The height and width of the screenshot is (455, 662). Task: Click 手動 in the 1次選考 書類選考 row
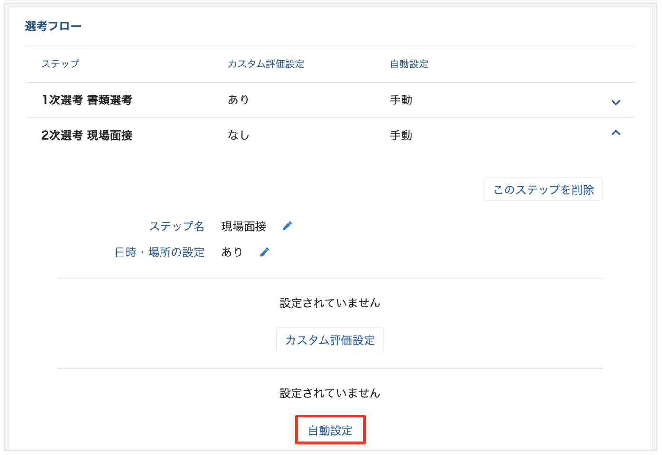[401, 100]
